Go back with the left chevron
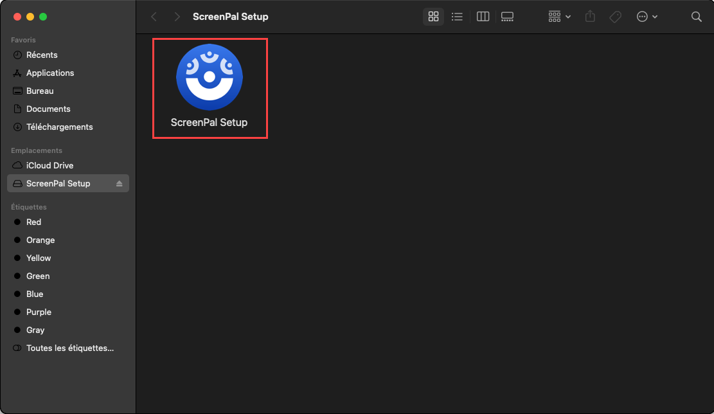The width and height of the screenshot is (714, 414). pyautogui.click(x=154, y=17)
